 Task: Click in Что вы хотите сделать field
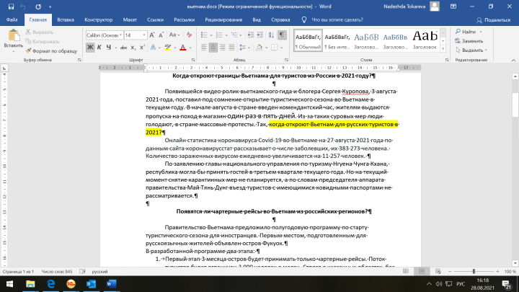pos(337,20)
